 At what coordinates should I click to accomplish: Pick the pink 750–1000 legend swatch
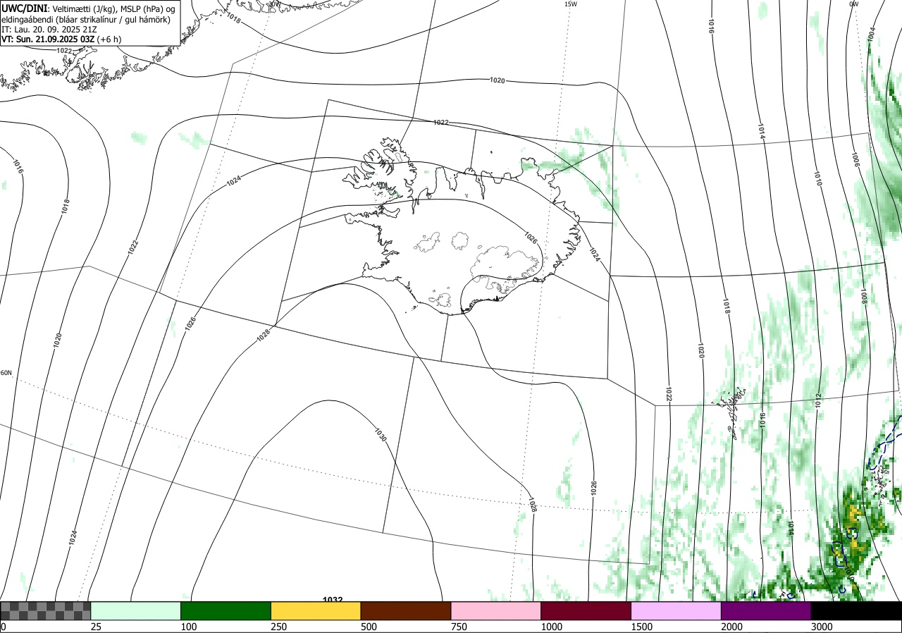click(496, 610)
